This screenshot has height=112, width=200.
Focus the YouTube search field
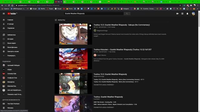[x=94, y=14]
